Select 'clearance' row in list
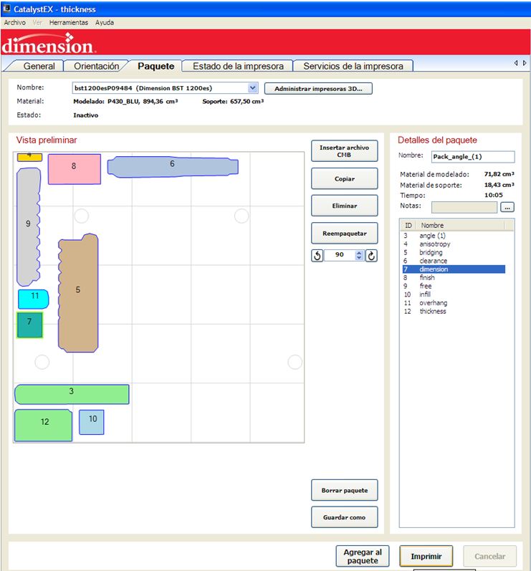This screenshot has width=531, height=571. pos(454,261)
